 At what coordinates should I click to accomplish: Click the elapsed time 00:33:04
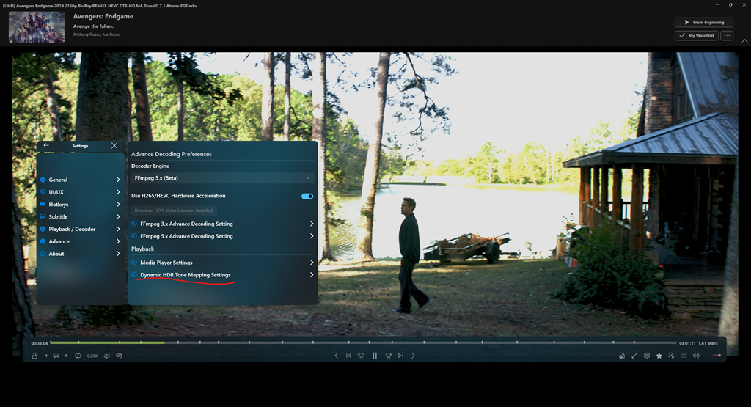(40, 343)
